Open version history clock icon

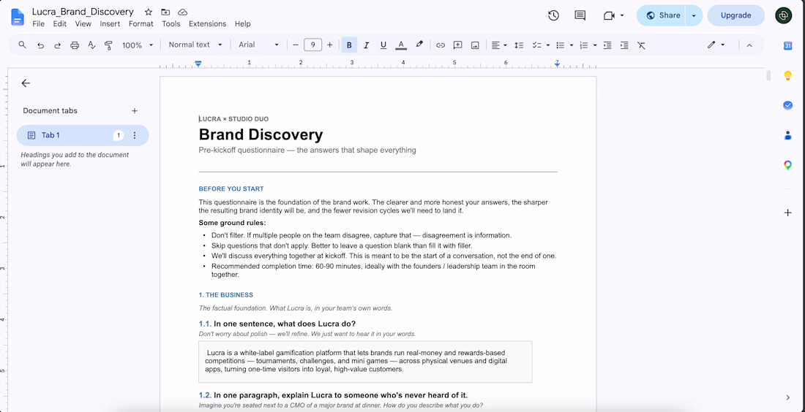(553, 15)
